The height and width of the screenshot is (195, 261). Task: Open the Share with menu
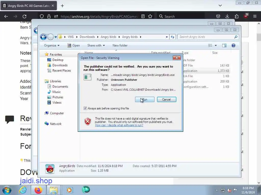point(96,45)
